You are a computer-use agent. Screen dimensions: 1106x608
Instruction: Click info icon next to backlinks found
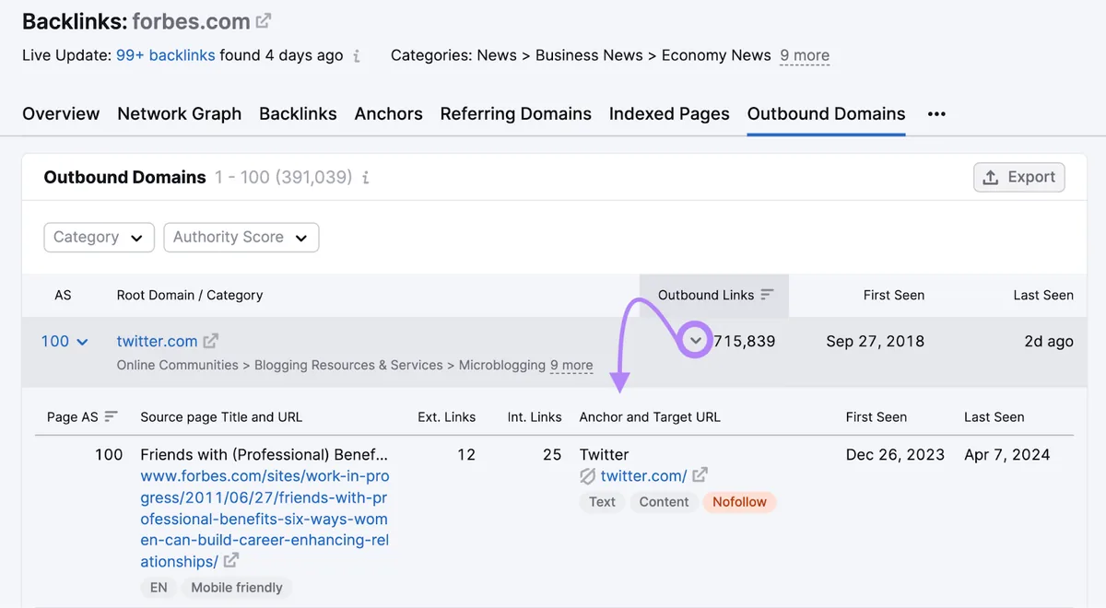point(357,56)
